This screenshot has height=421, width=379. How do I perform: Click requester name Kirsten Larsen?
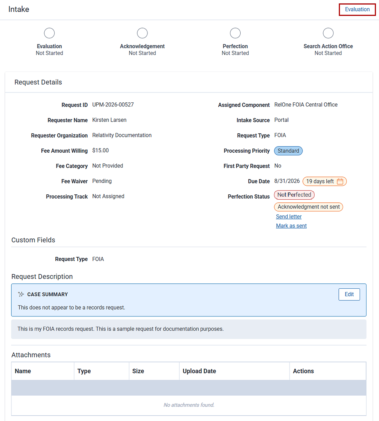pos(109,120)
